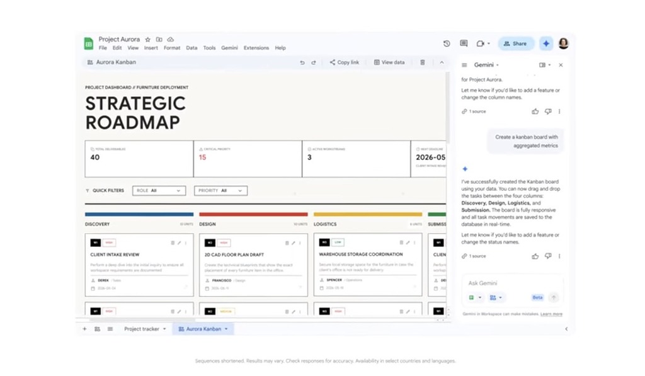The image size is (645, 376).
Task: Click the red Design column color bar
Action: click(253, 214)
